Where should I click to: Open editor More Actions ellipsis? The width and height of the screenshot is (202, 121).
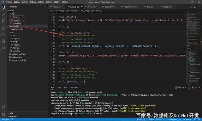pos(199,7)
